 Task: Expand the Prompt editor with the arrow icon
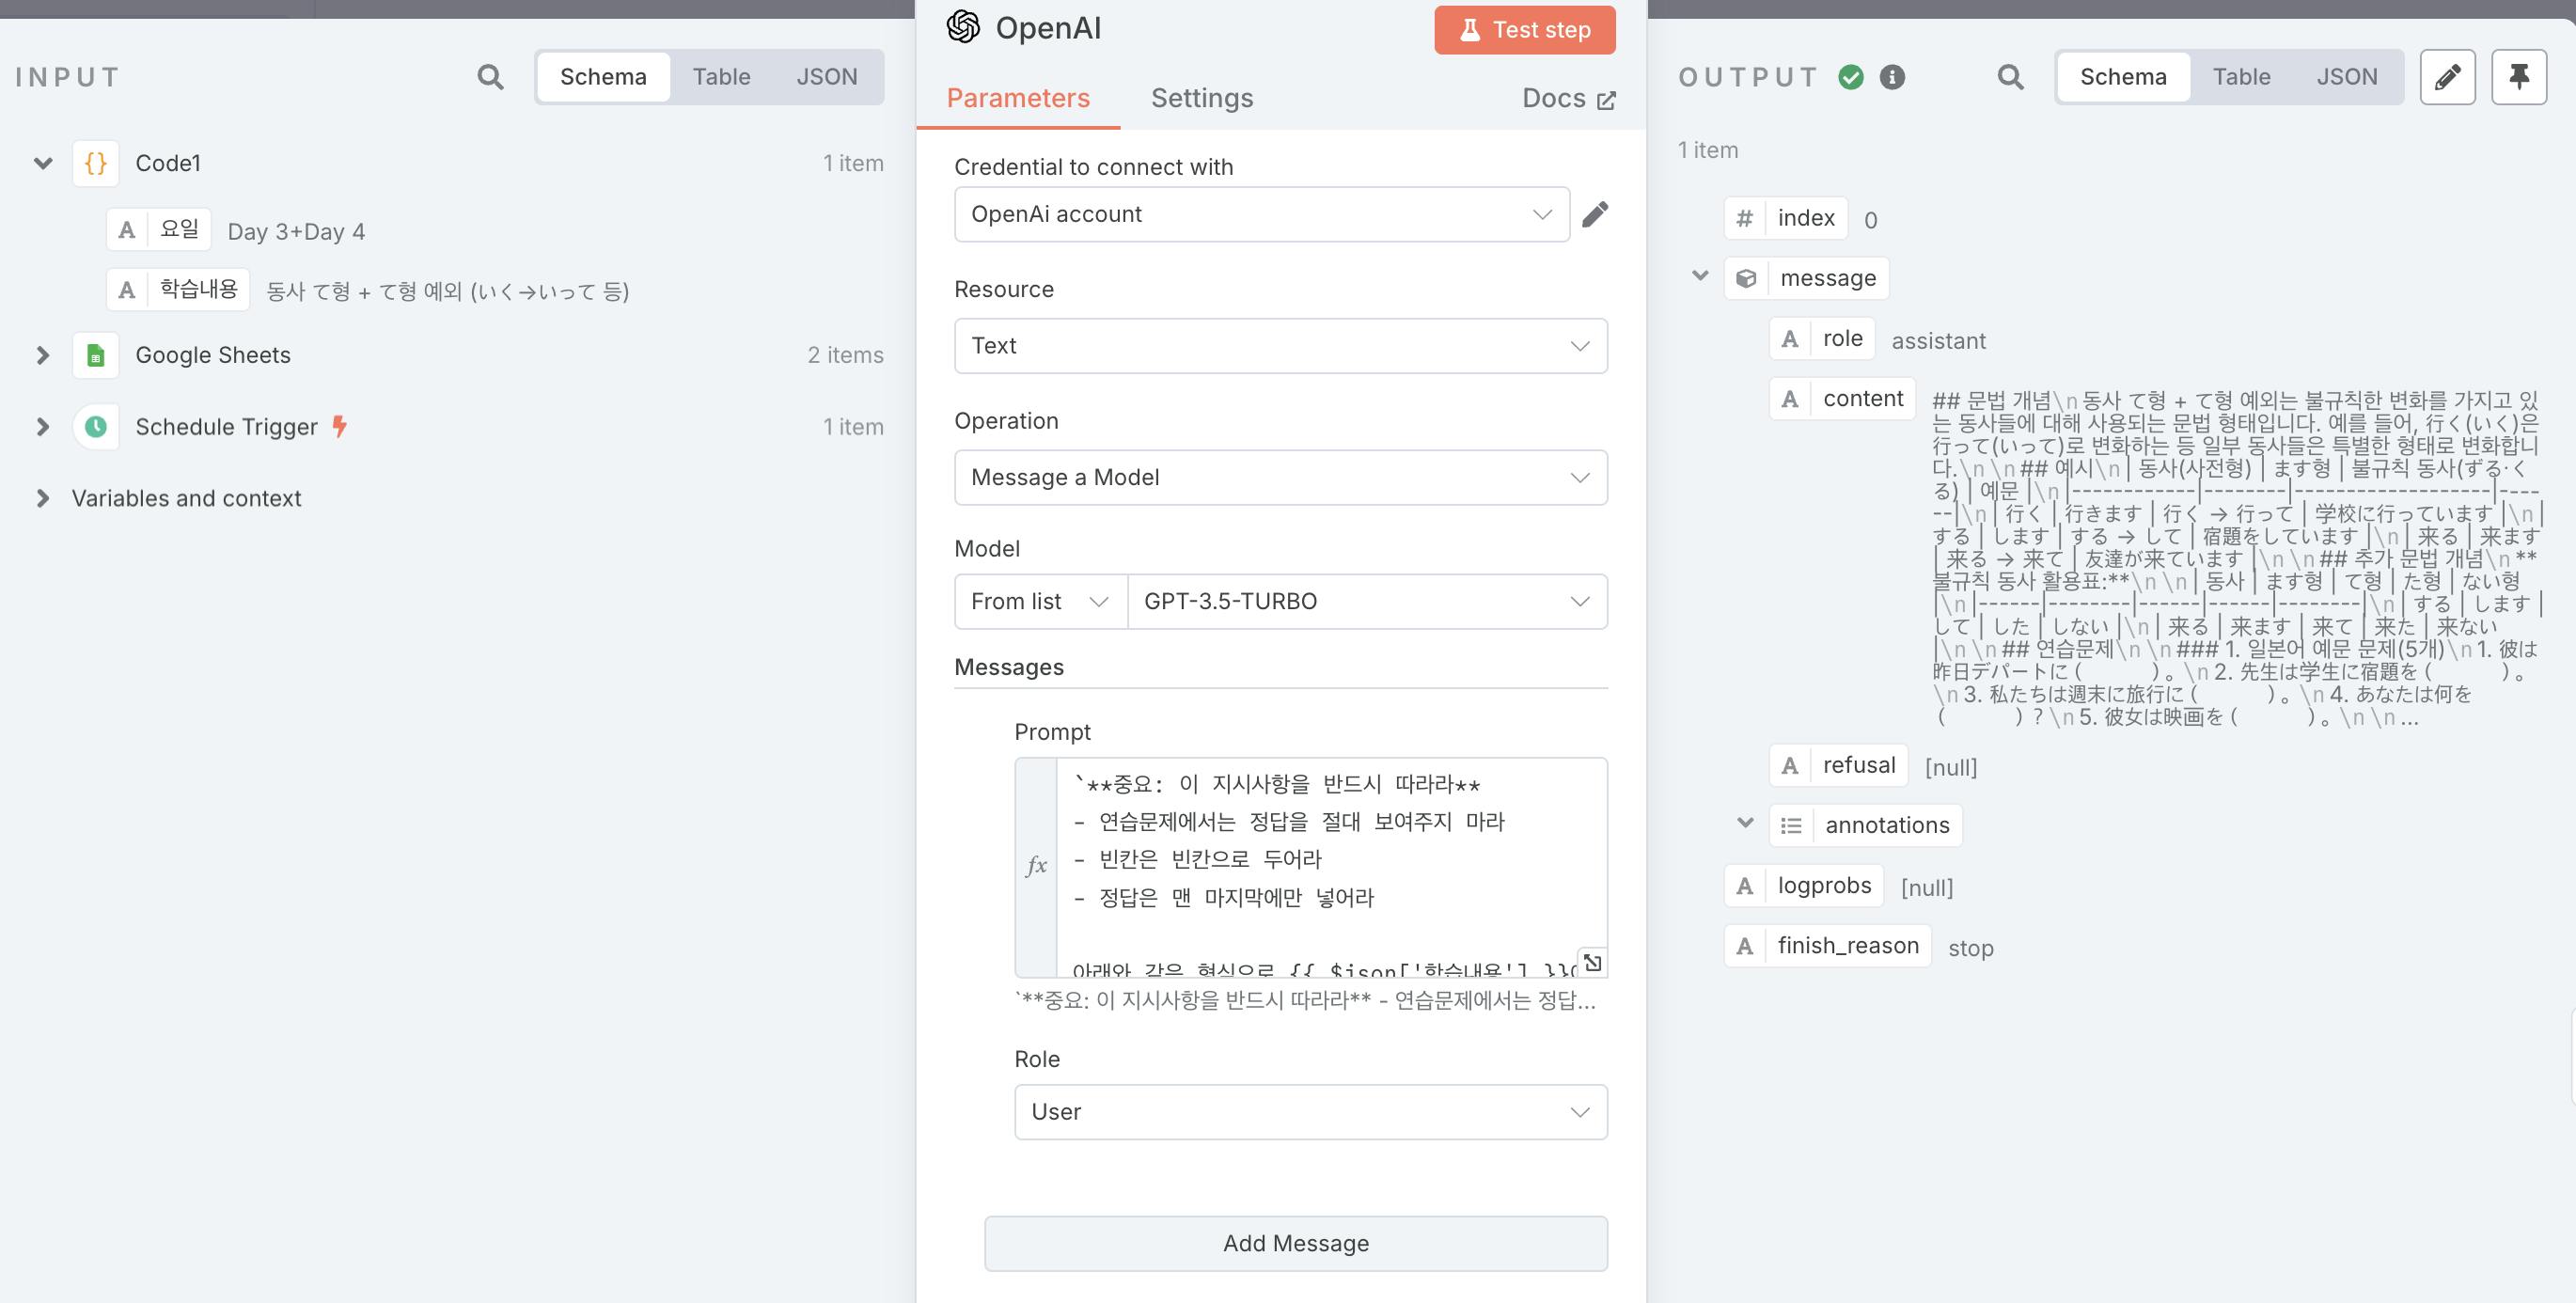1593,962
